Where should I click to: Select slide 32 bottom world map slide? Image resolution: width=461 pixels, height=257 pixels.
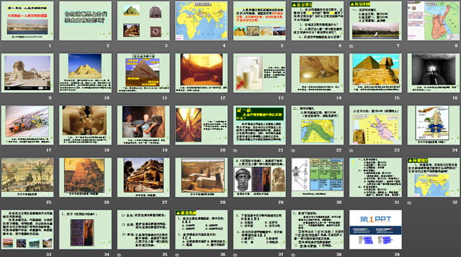[x=434, y=177]
